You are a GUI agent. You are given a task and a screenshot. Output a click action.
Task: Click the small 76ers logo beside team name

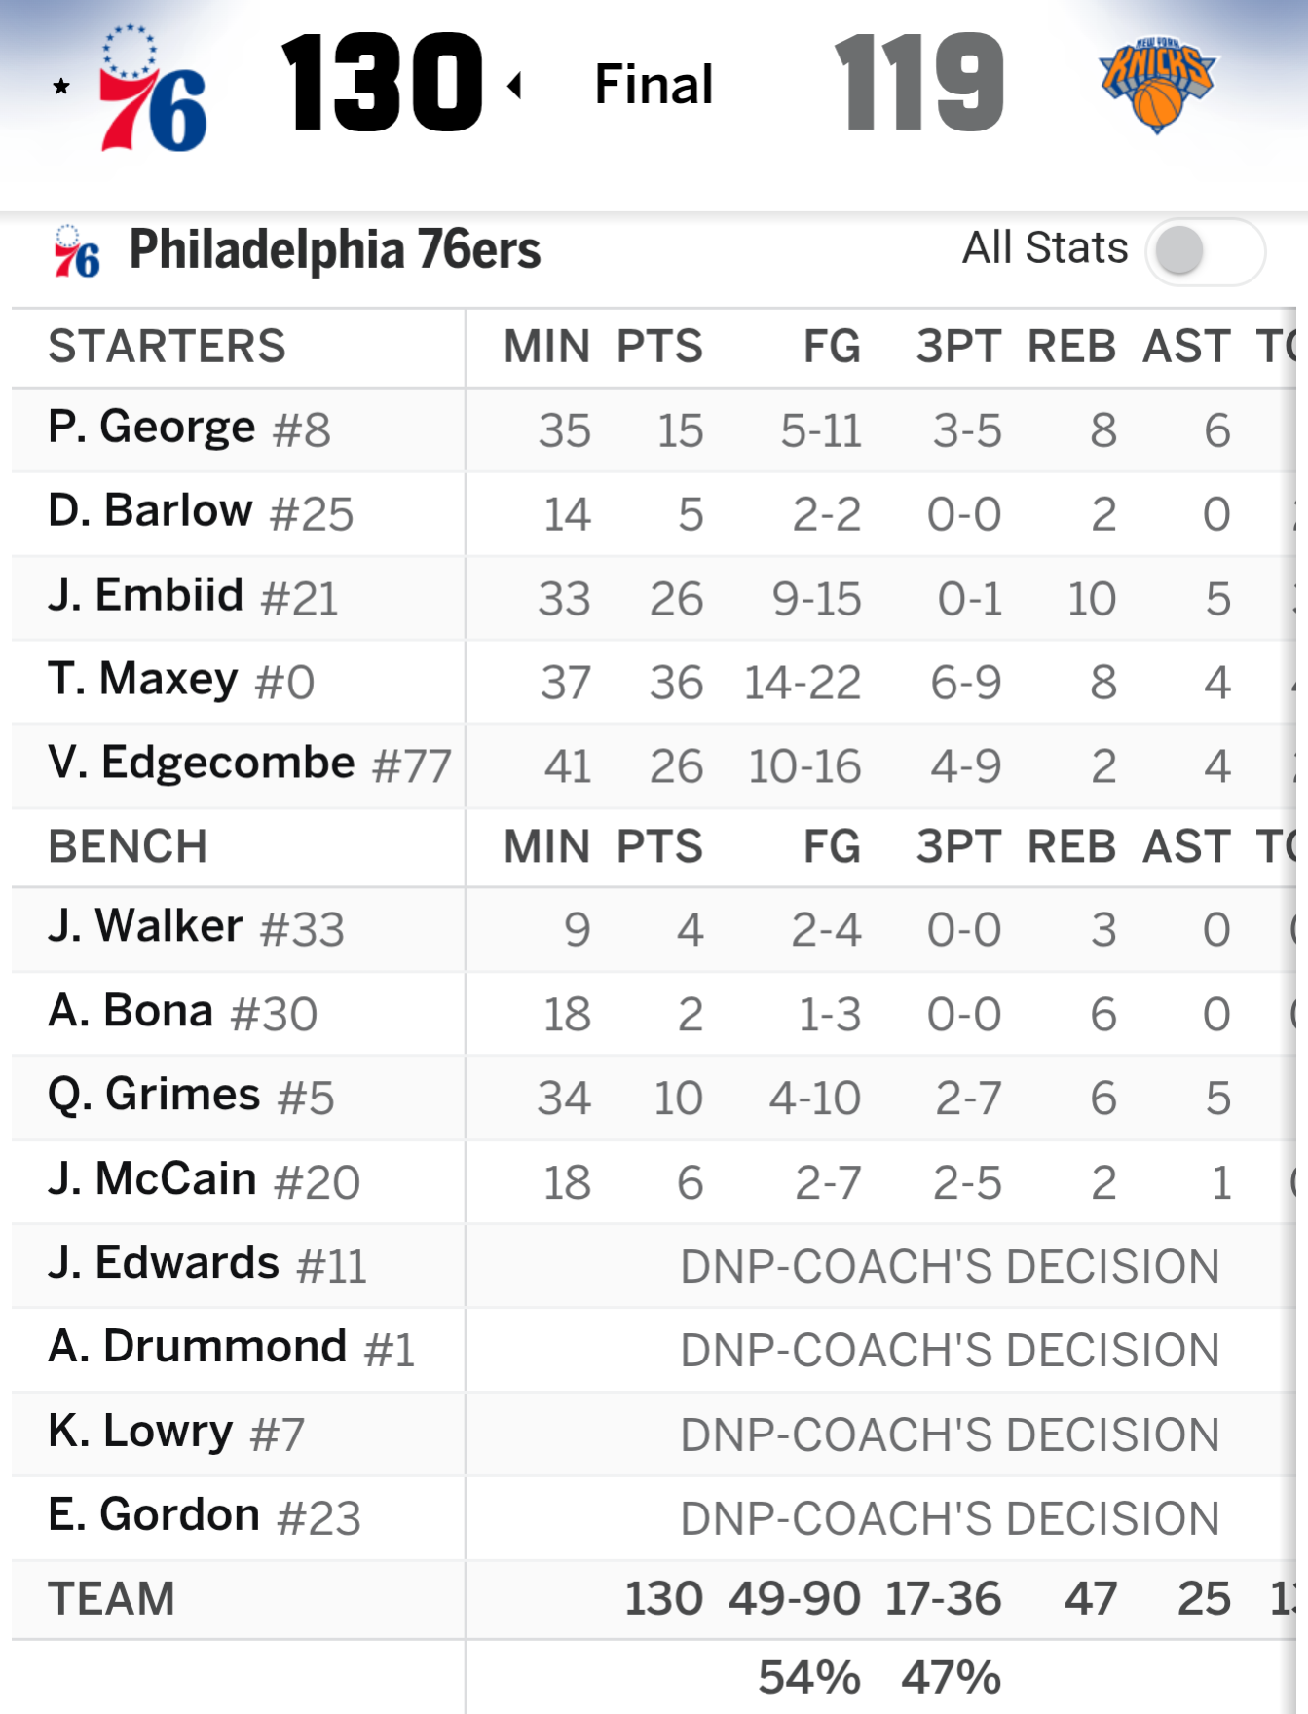pyautogui.click(x=77, y=251)
